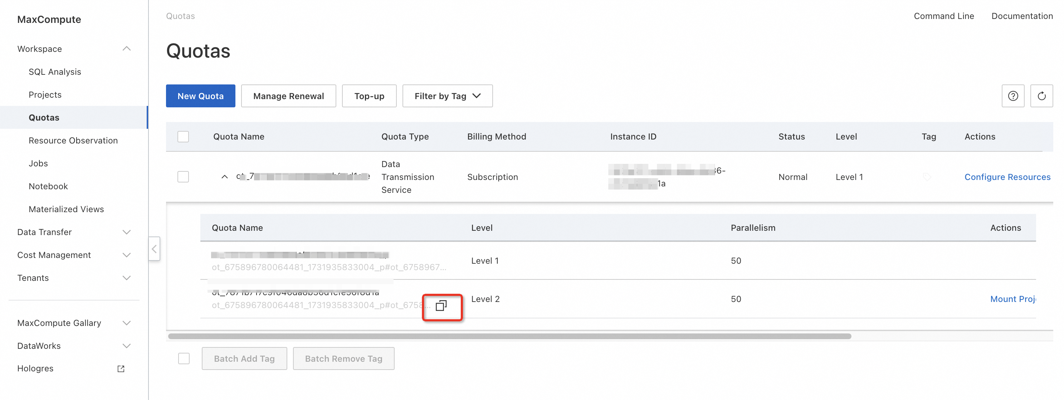Collapse the Workspace menu section
The height and width of the screenshot is (400, 1064).
click(x=126, y=49)
